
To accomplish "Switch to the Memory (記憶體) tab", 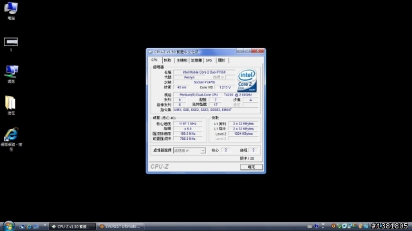I will click(x=196, y=60).
